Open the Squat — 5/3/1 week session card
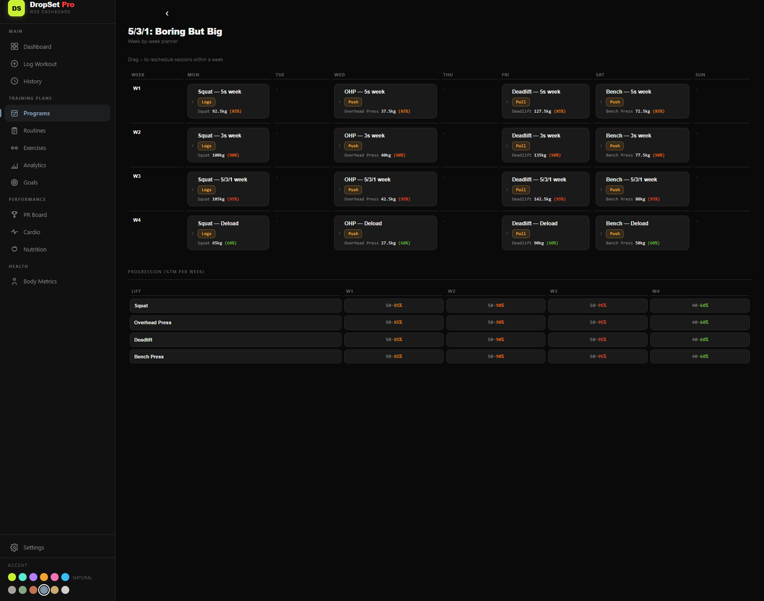Image resolution: width=764 pixels, height=601 pixels. (x=228, y=189)
